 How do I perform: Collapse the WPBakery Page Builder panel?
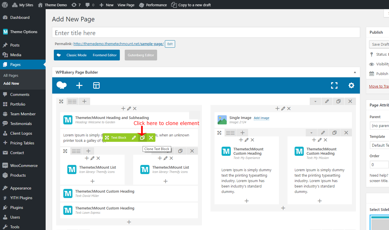pyautogui.click(x=355, y=72)
